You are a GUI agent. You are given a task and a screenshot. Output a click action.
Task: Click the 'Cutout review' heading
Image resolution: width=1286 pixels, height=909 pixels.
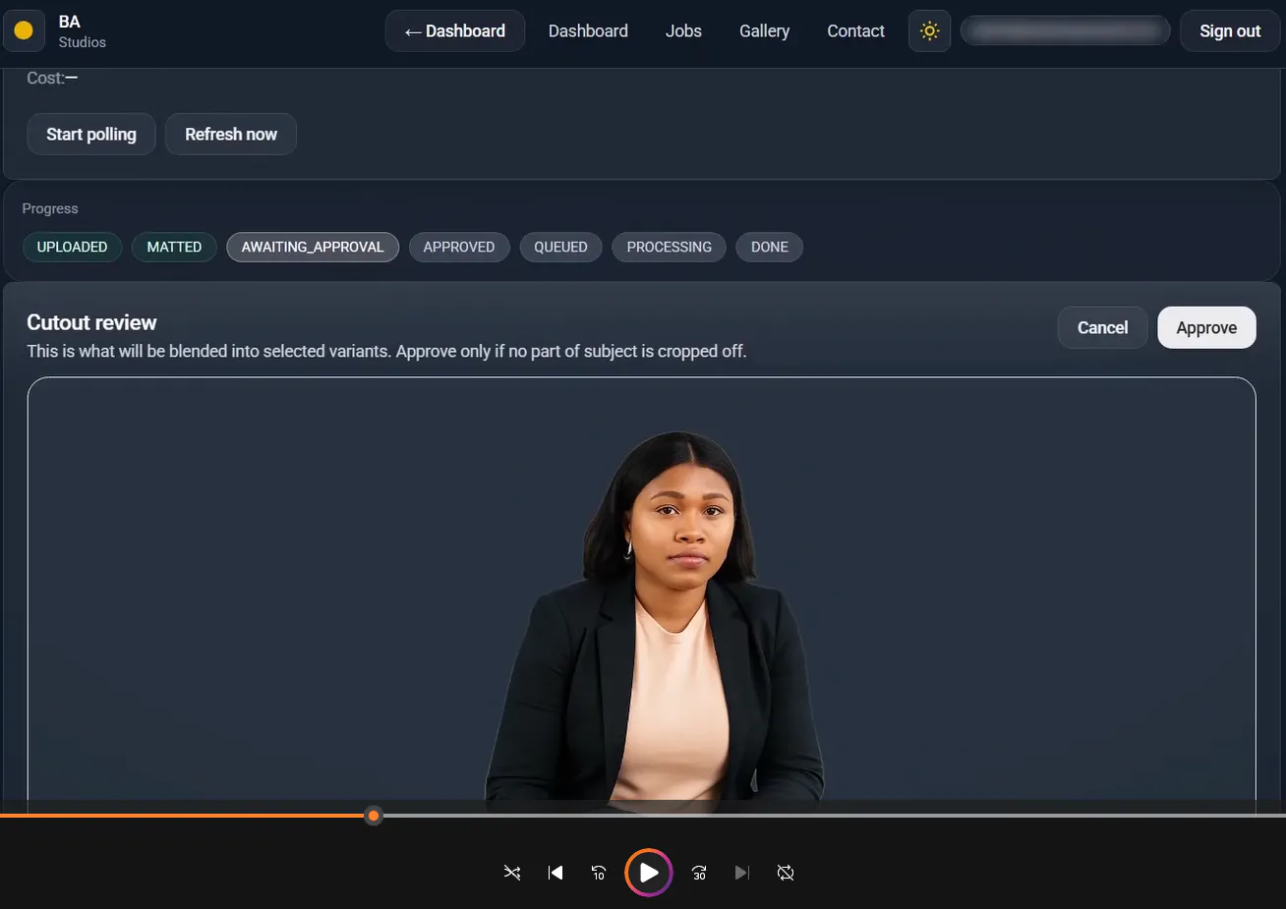coord(91,322)
